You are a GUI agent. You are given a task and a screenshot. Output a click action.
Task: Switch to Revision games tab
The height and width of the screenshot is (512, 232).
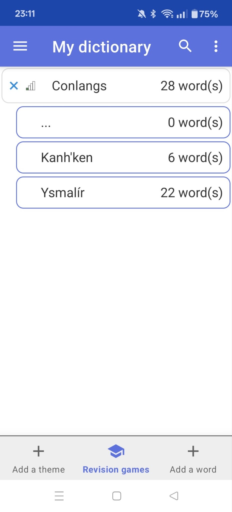(116, 469)
